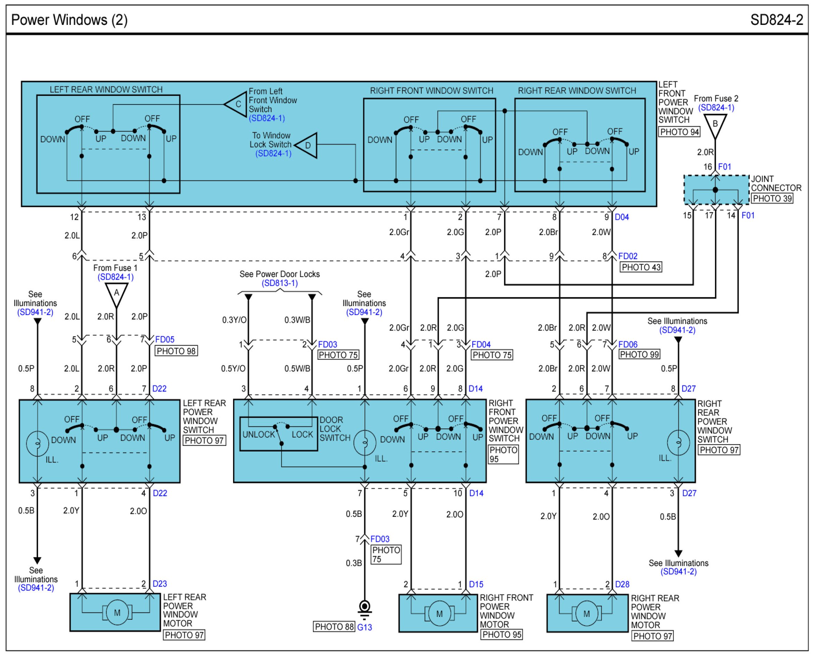Image resolution: width=813 pixels, height=655 pixels.
Task: Click the Right Front Power Window Motor symbol
Action: [x=439, y=614]
